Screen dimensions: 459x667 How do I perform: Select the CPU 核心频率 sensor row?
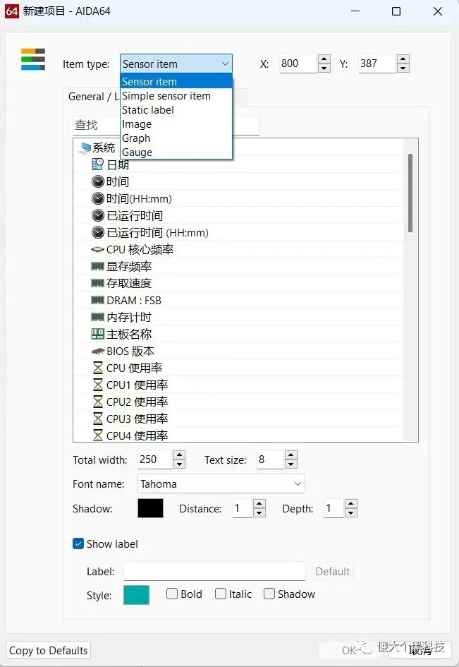238,250
